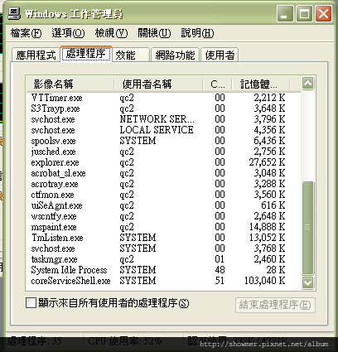The image size is (338, 352).
Task: Sort by 影像名稱 column header
Action: coord(70,84)
